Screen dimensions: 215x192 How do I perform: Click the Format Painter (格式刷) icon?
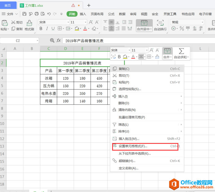[x=29, y=23]
